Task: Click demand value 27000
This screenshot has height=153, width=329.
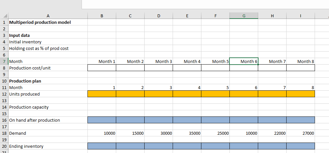Action: 301,133
